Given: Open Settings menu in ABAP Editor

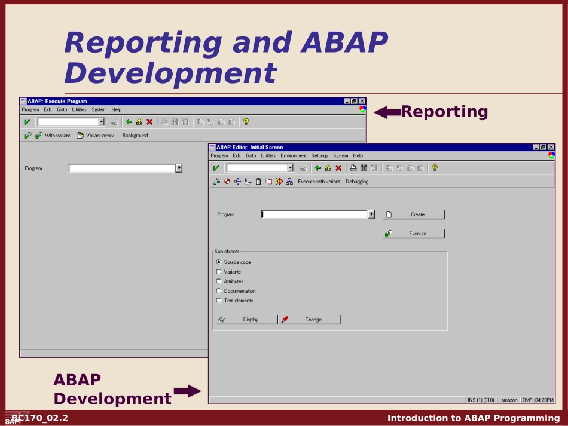Looking at the screenshot, I should (x=319, y=155).
